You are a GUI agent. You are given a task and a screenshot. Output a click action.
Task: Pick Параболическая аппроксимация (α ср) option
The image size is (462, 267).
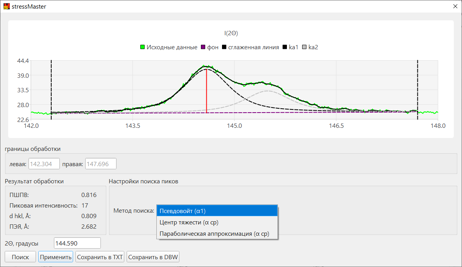click(217, 234)
